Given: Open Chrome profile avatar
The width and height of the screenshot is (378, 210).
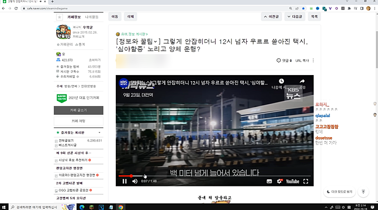Looking at the screenshot, I should click(368, 8).
